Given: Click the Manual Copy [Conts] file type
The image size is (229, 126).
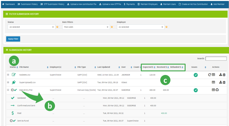Looking at the screenshot, I should [x=87, y=90].
